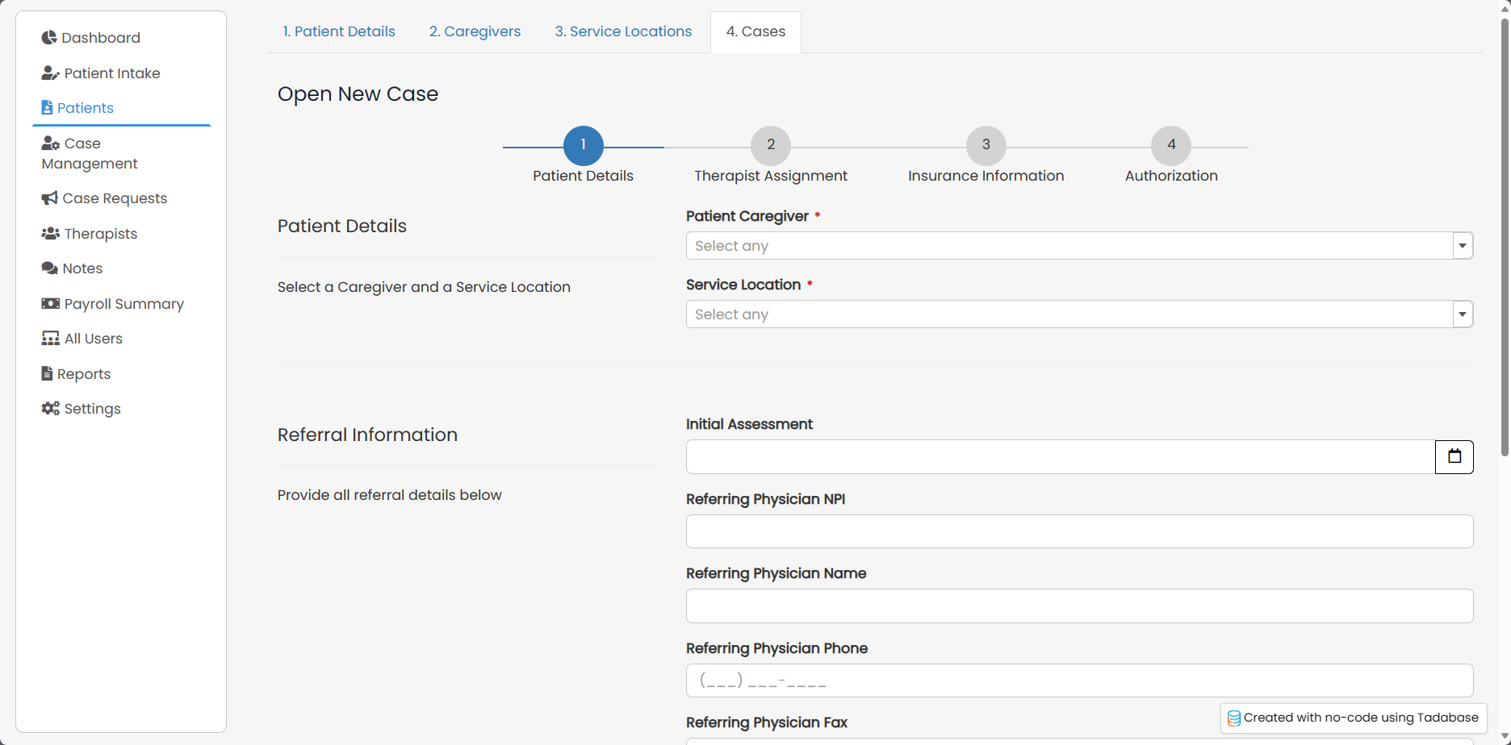Click the Case Management user-gear icon
The image size is (1511, 745).
(50, 143)
